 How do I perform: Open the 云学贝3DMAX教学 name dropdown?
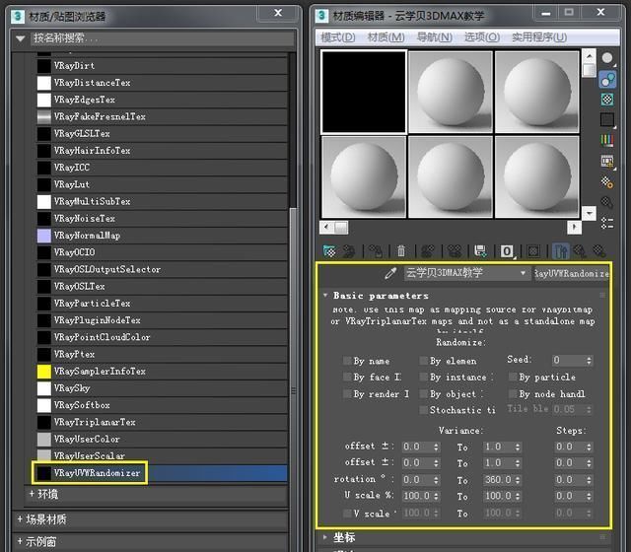(x=523, y=273)
